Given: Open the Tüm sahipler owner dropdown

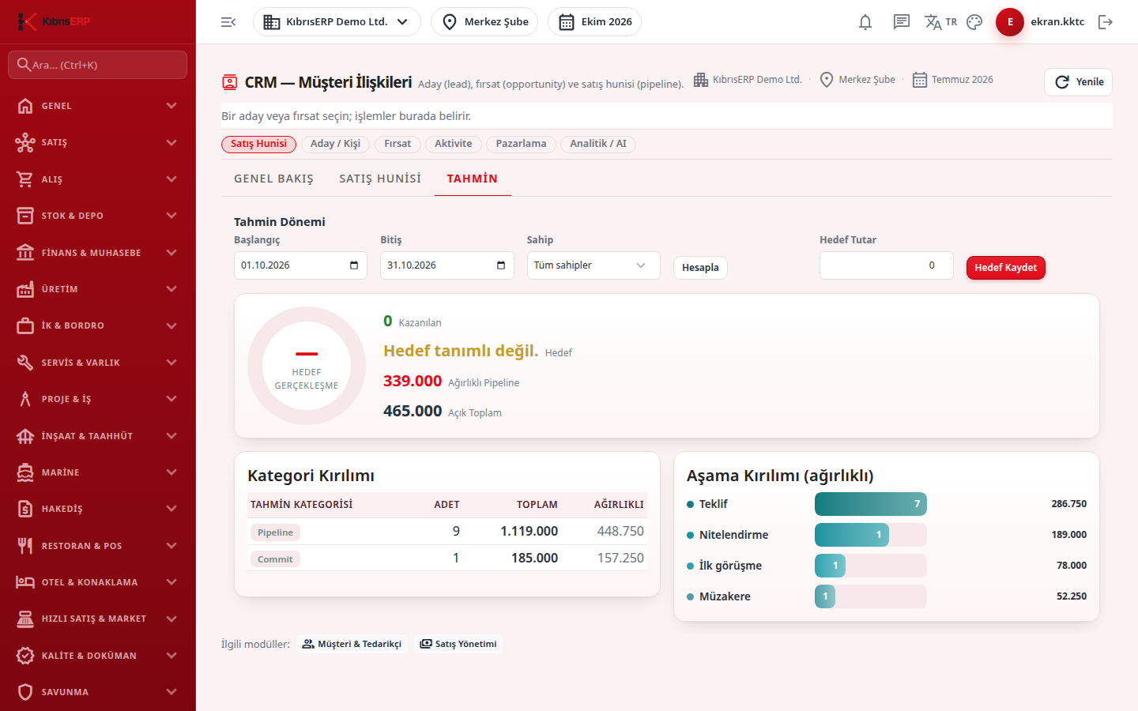Looking at the screenshot, I should (x=593, y=265).
